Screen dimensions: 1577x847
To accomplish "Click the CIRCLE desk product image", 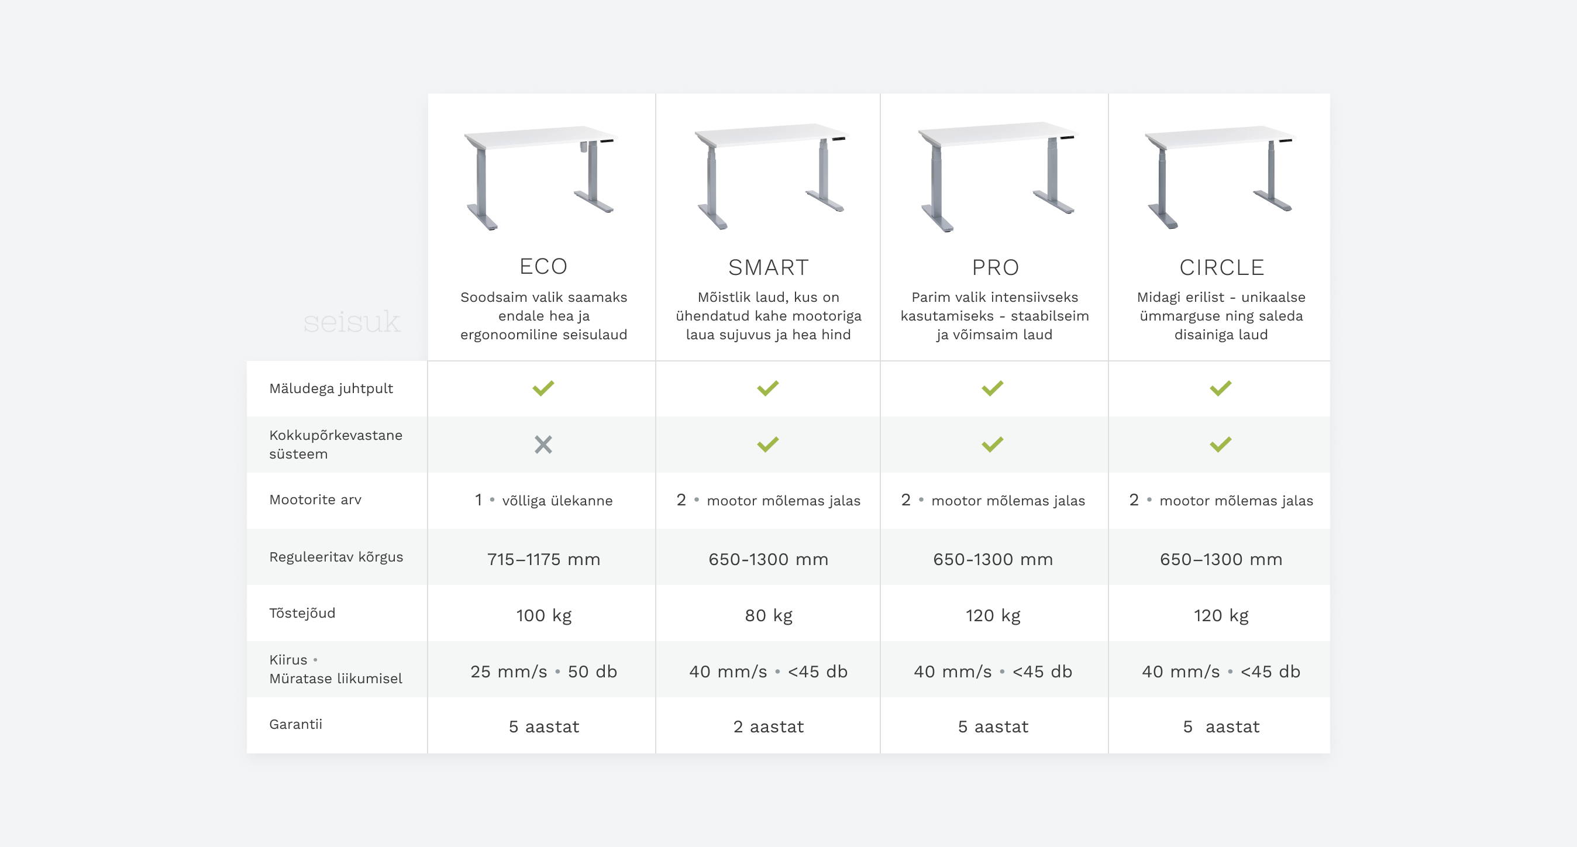I will click(x=1221, y=177).
